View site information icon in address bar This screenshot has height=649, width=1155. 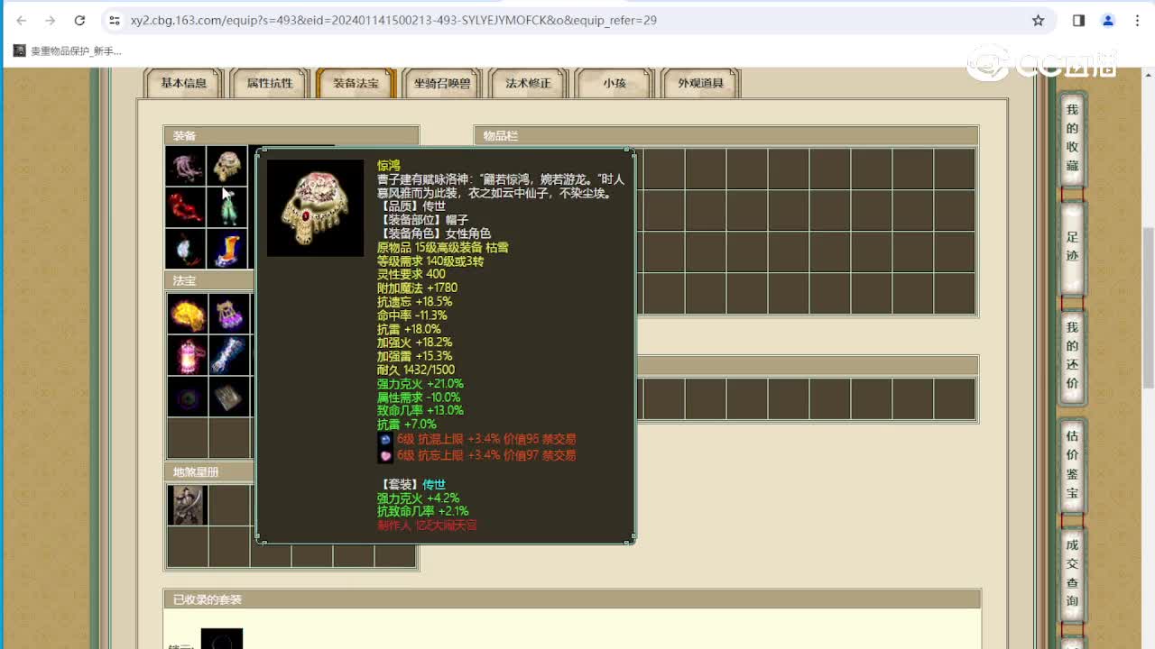[x=114, y=20]
